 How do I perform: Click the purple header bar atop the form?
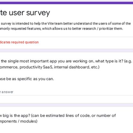(x=66, y=3)
